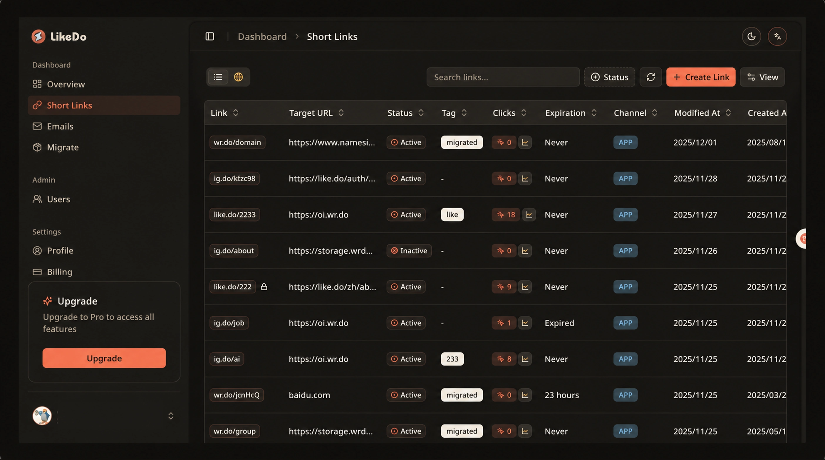Image resolution: width=825 pixels, height=460 pixels.
Task: Click the lock icon beside like.do/222
Action: coord(264,287)
